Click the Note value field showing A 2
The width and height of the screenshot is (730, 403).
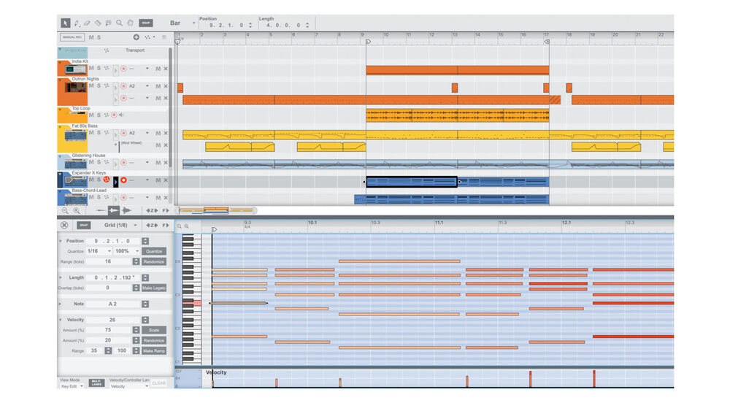tap(112, 304)
